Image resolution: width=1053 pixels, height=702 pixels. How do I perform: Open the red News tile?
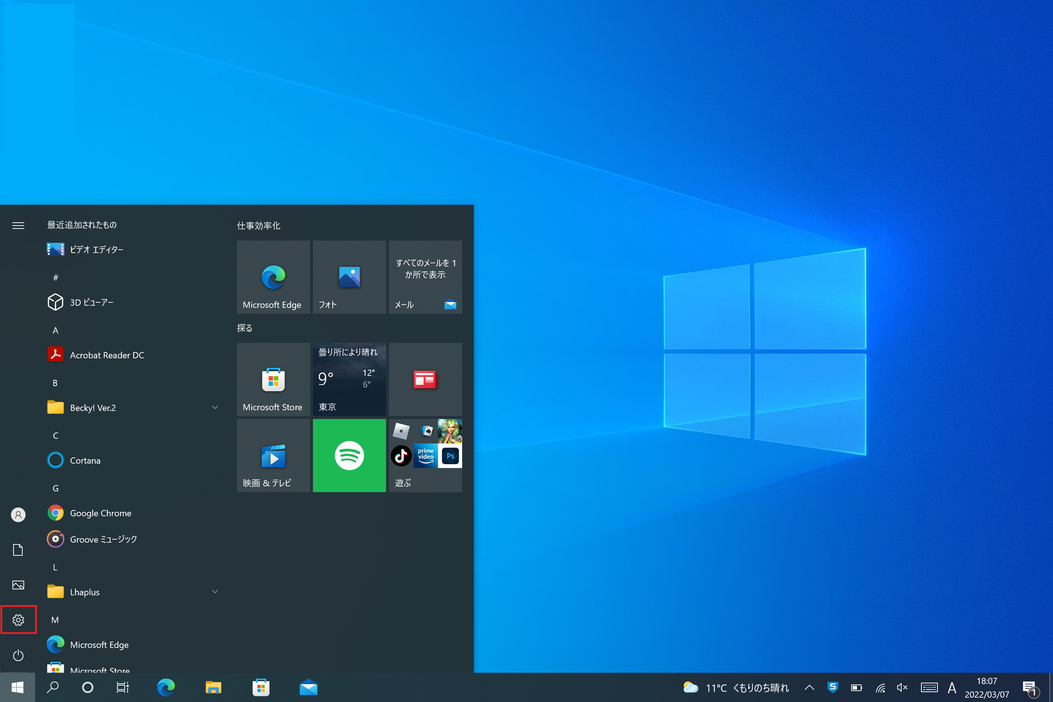(425, 380)
